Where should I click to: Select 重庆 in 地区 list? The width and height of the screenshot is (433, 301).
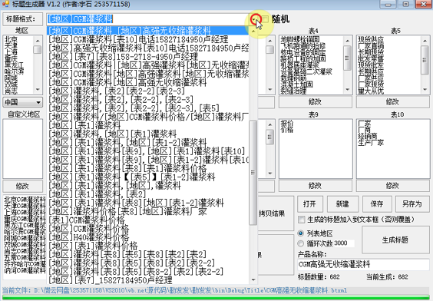click(11, 58)
